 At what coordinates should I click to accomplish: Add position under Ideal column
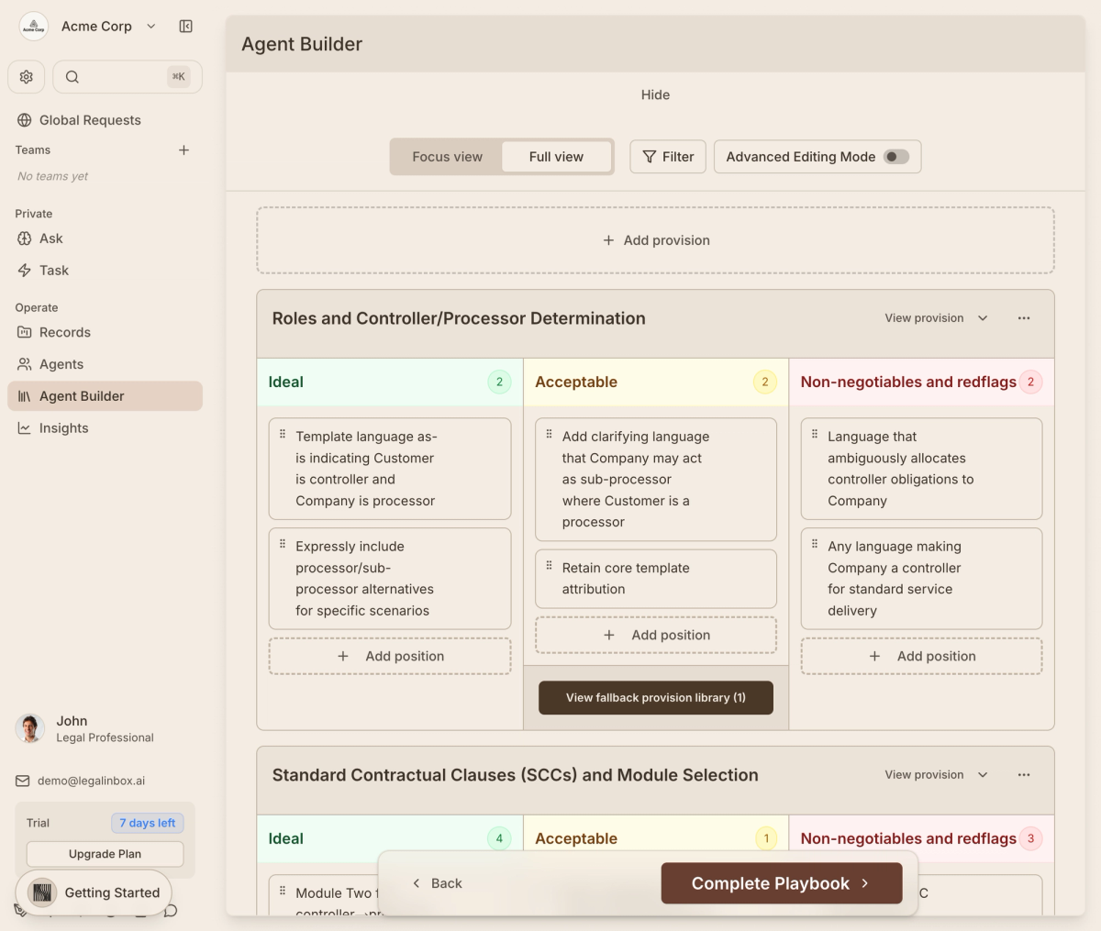pos(390,657)
